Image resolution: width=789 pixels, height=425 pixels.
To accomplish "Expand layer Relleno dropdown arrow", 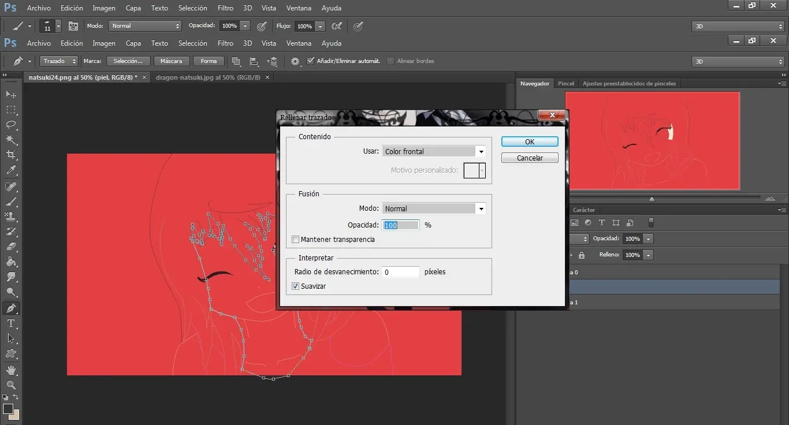I will point(649,255).
